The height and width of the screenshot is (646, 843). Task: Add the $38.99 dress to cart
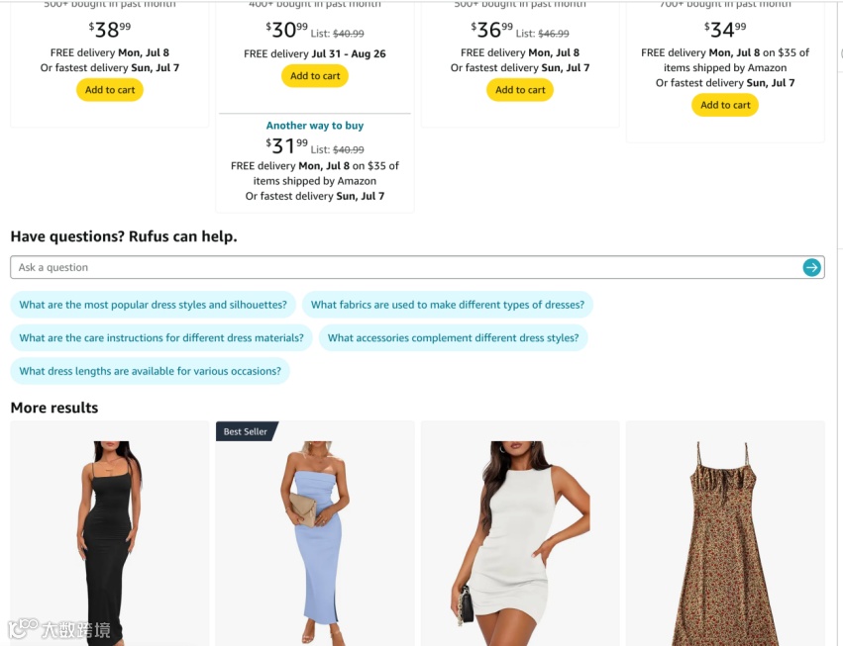[110, 90]
